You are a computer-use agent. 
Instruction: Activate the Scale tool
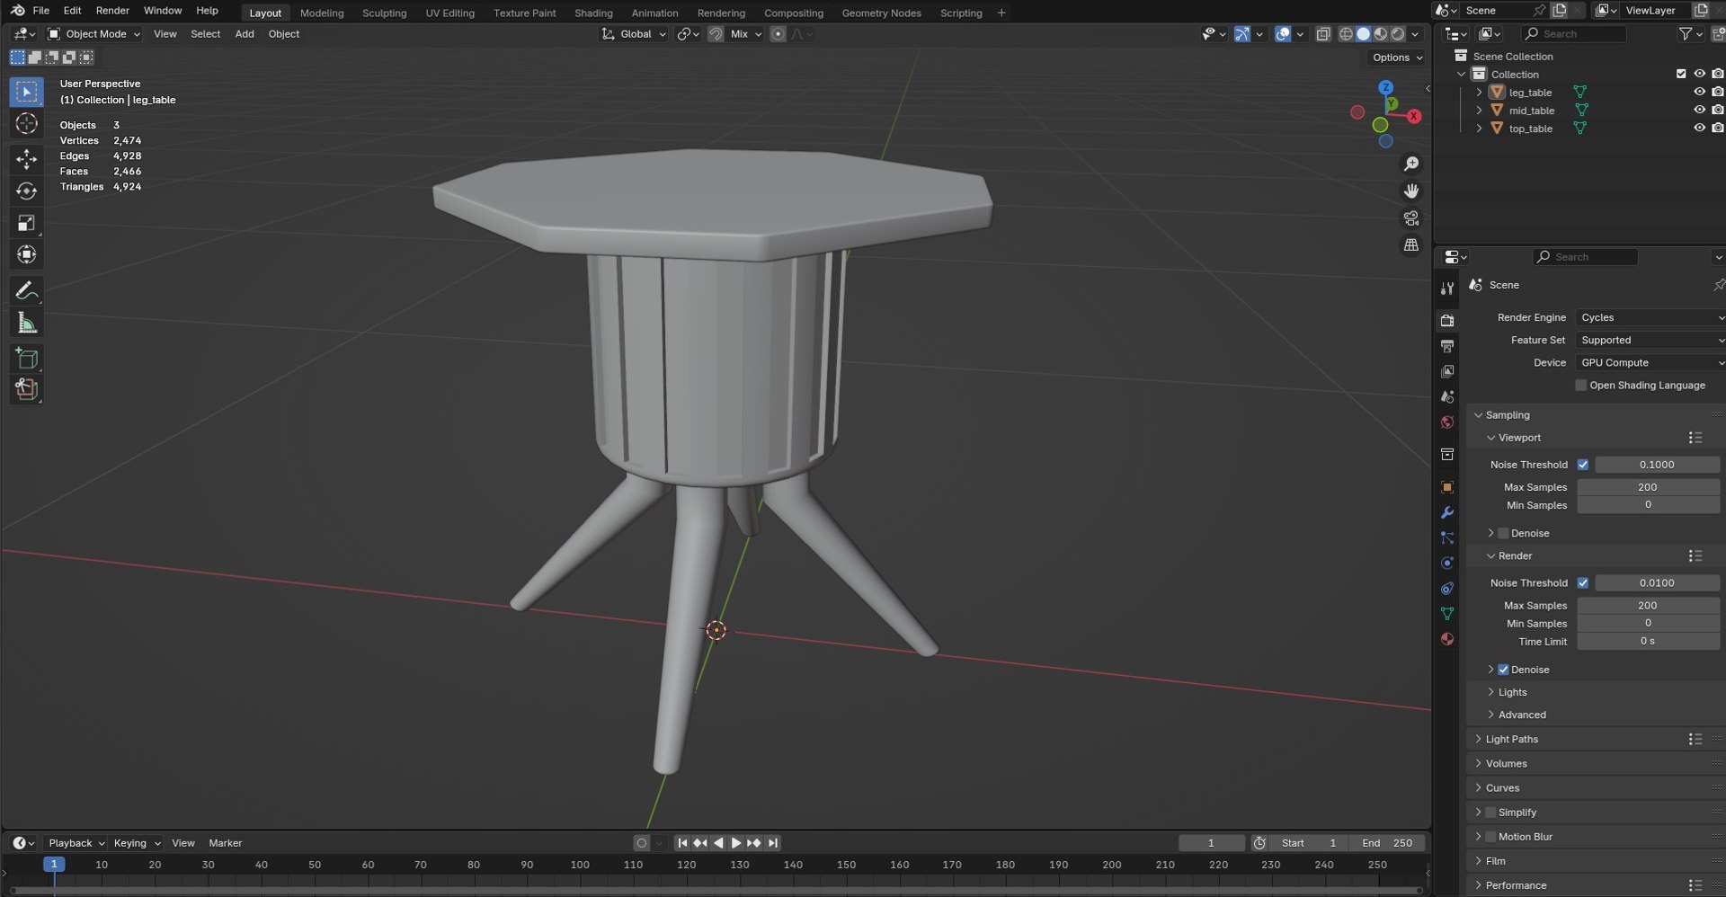coord(26,223)
